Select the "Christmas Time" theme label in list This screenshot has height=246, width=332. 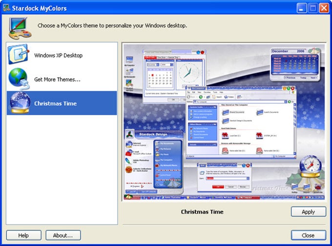coord(56,103)
